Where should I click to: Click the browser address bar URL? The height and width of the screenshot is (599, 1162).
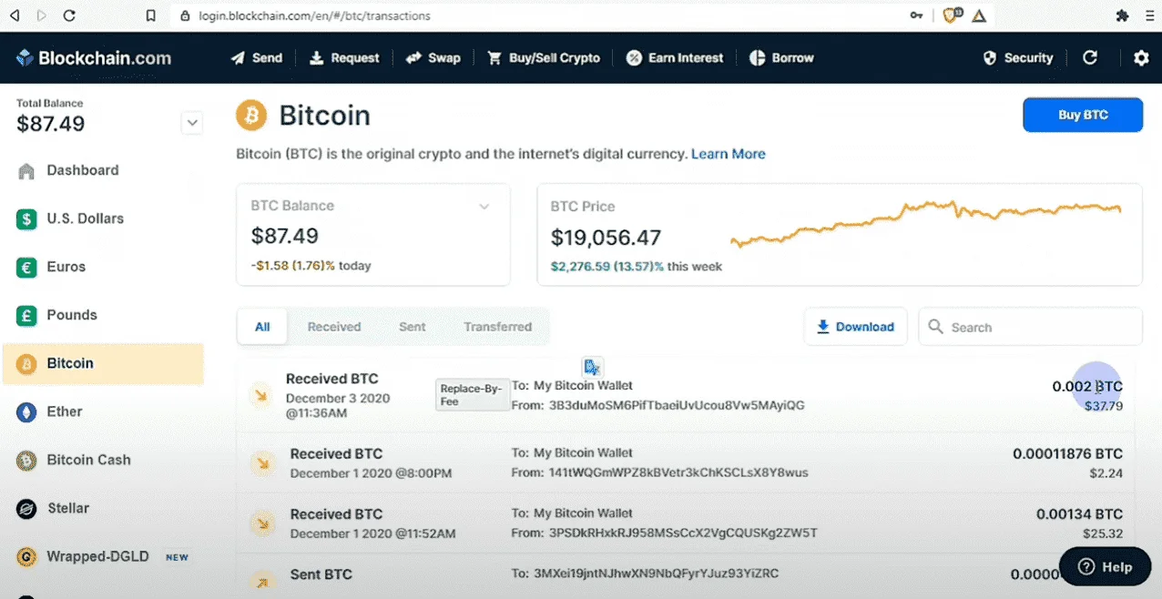point(314,15)
